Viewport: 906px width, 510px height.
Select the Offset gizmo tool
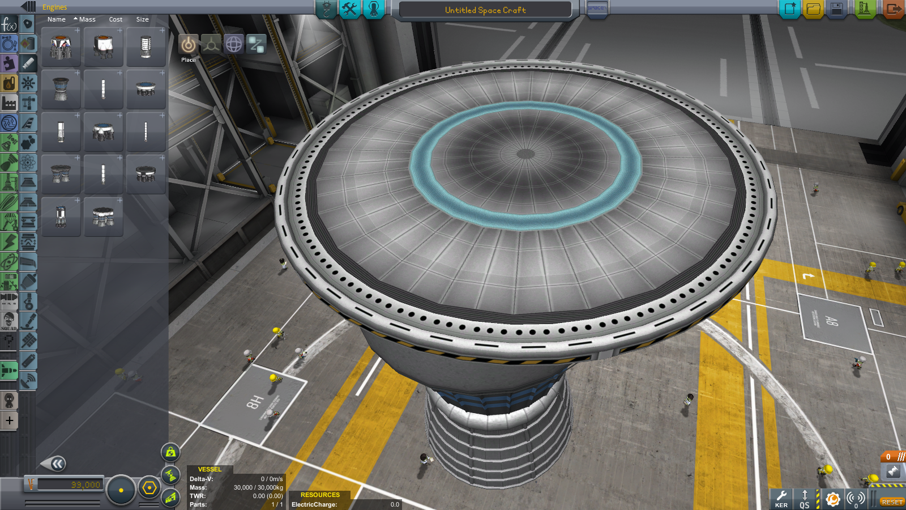click(x=211, y=44)
